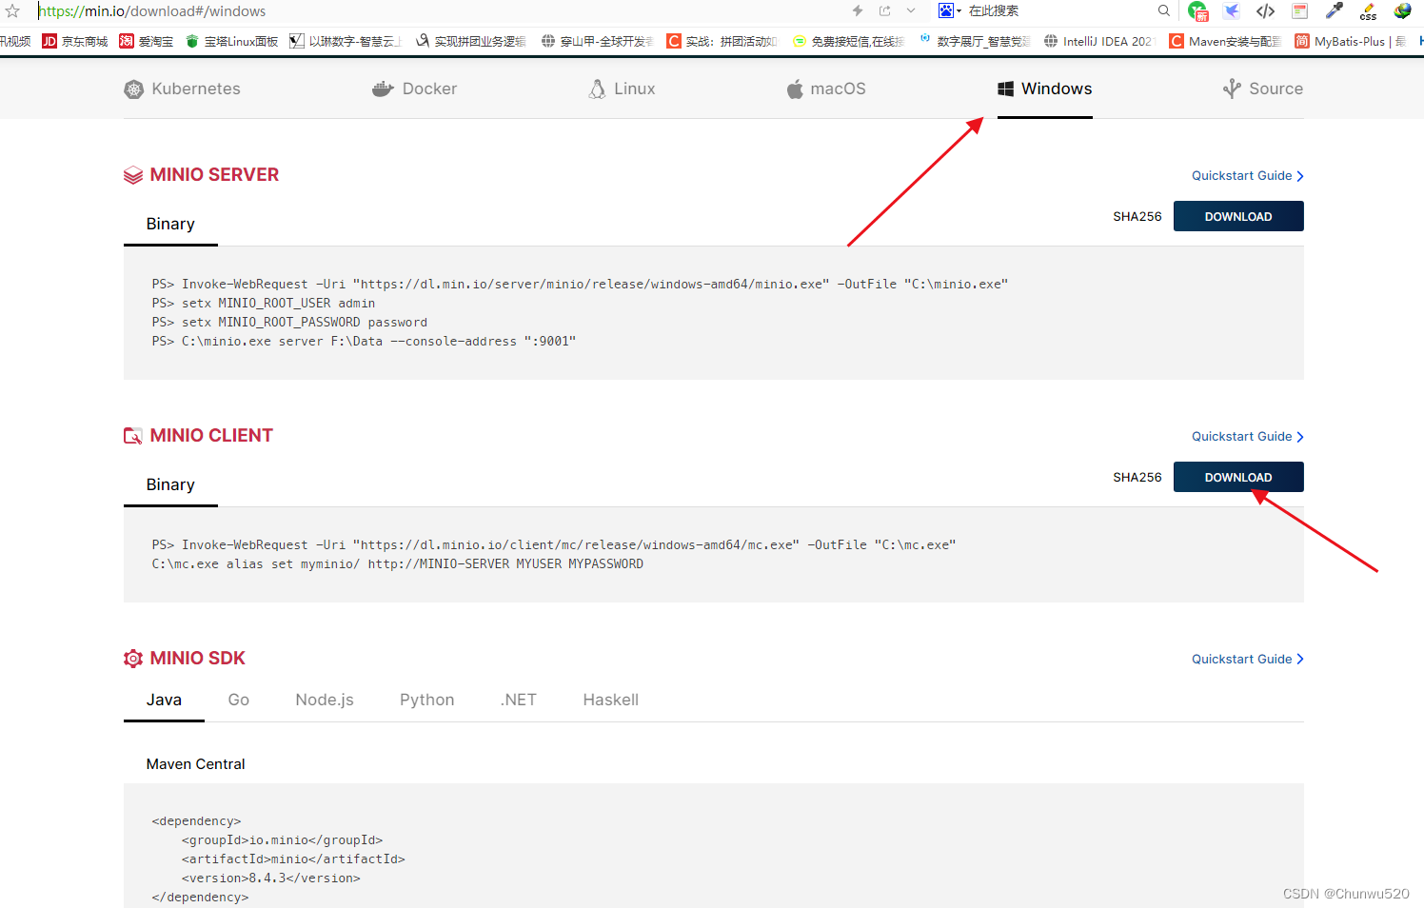The height and width of the screenshot is (908, 1424).
Task: Switch to the Docker platform tab
Action: [414, 89]
